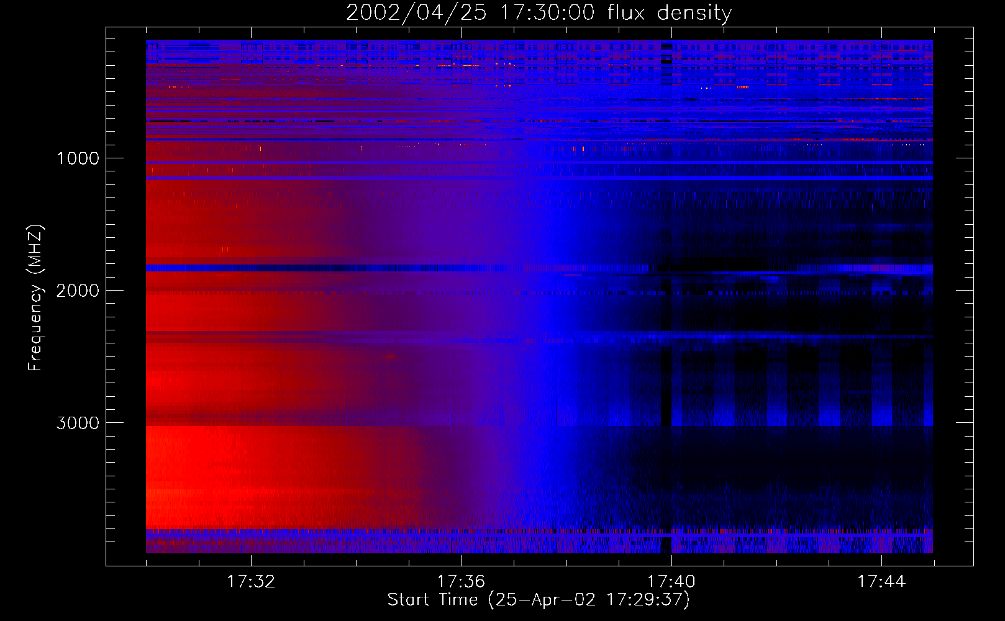Screen dimensions: 1005x621
Task: Click the 17:32 time axis label
Action: pos(251,582)
